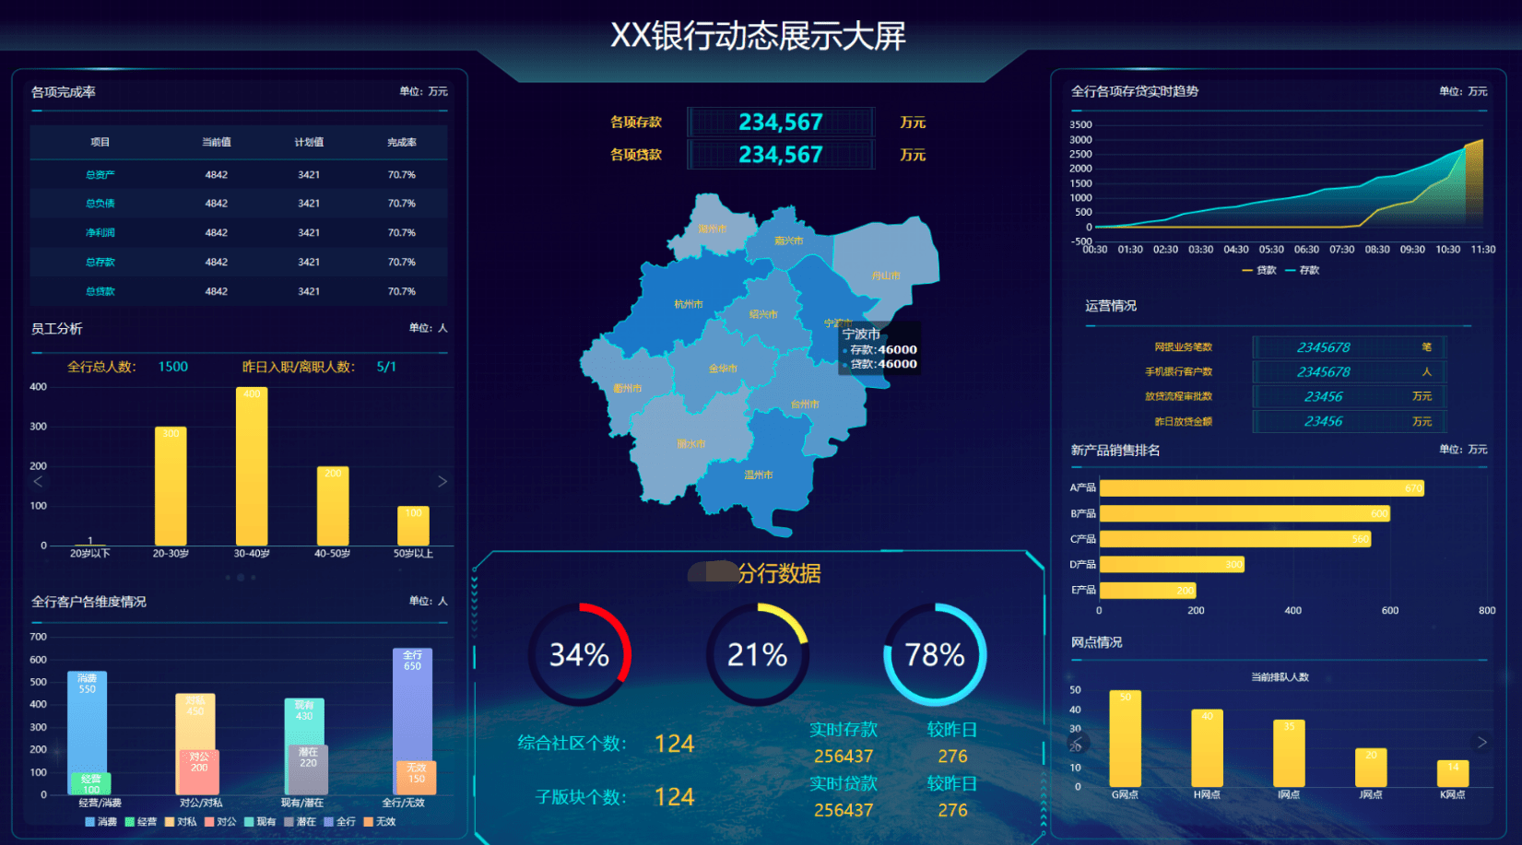Viewport: 1522px width, 845px height.
Task: Click the XX银行动态展示大屏 title
Action: [x=758, y=36]
